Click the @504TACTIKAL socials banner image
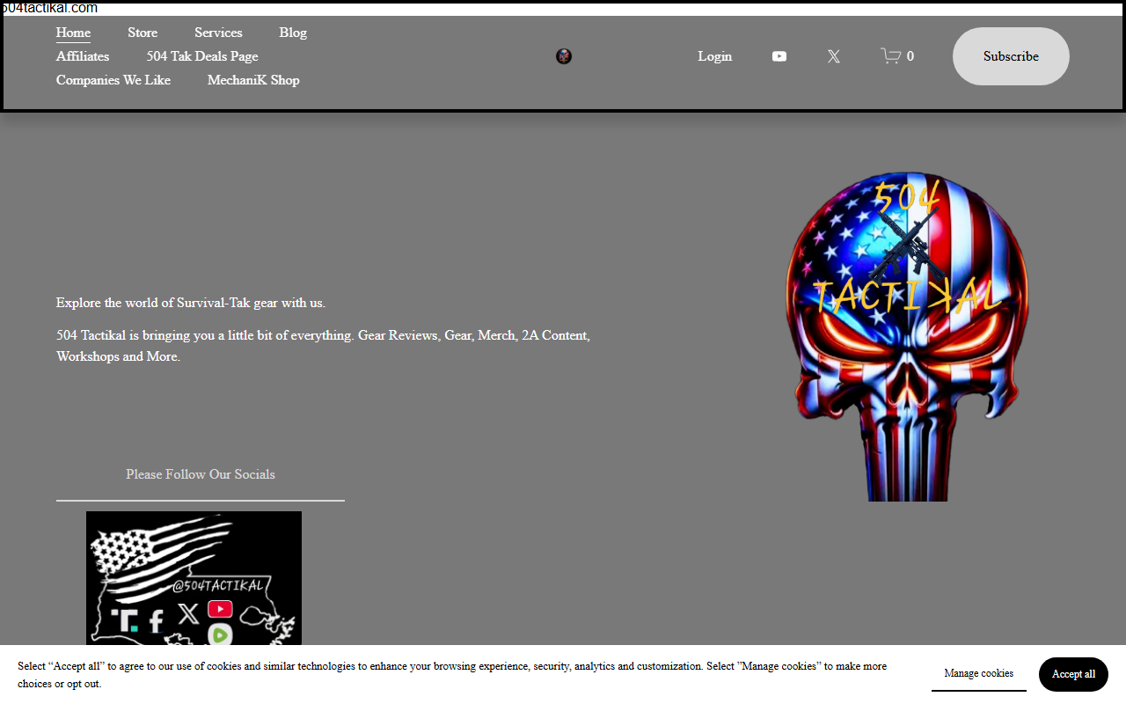 [194, 578]
